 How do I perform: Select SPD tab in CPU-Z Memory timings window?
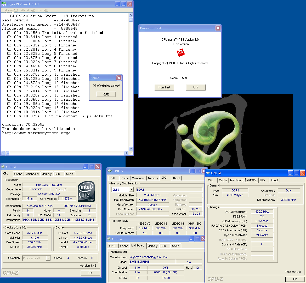262,180
